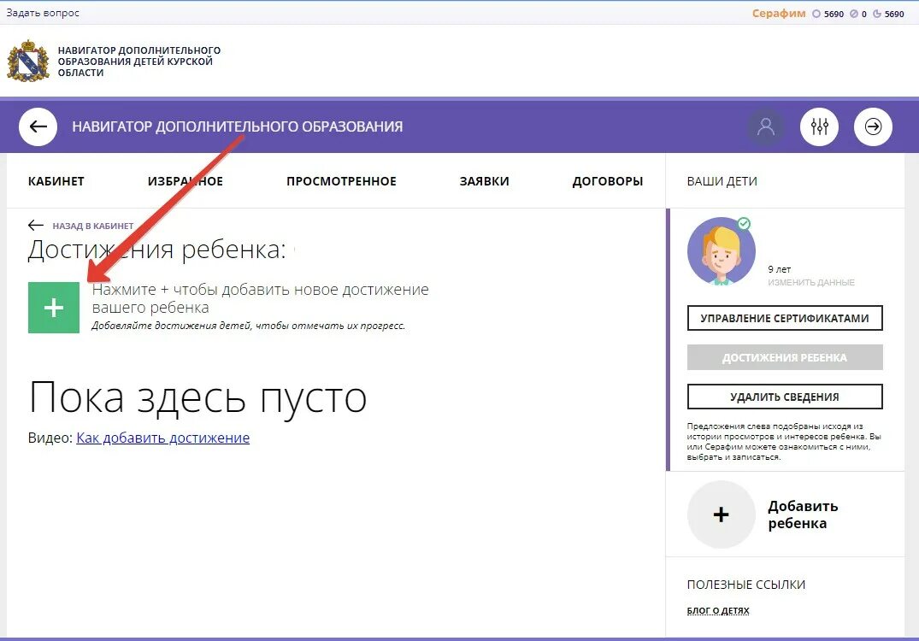Click the green plus to add an achievement

(54, 307)
